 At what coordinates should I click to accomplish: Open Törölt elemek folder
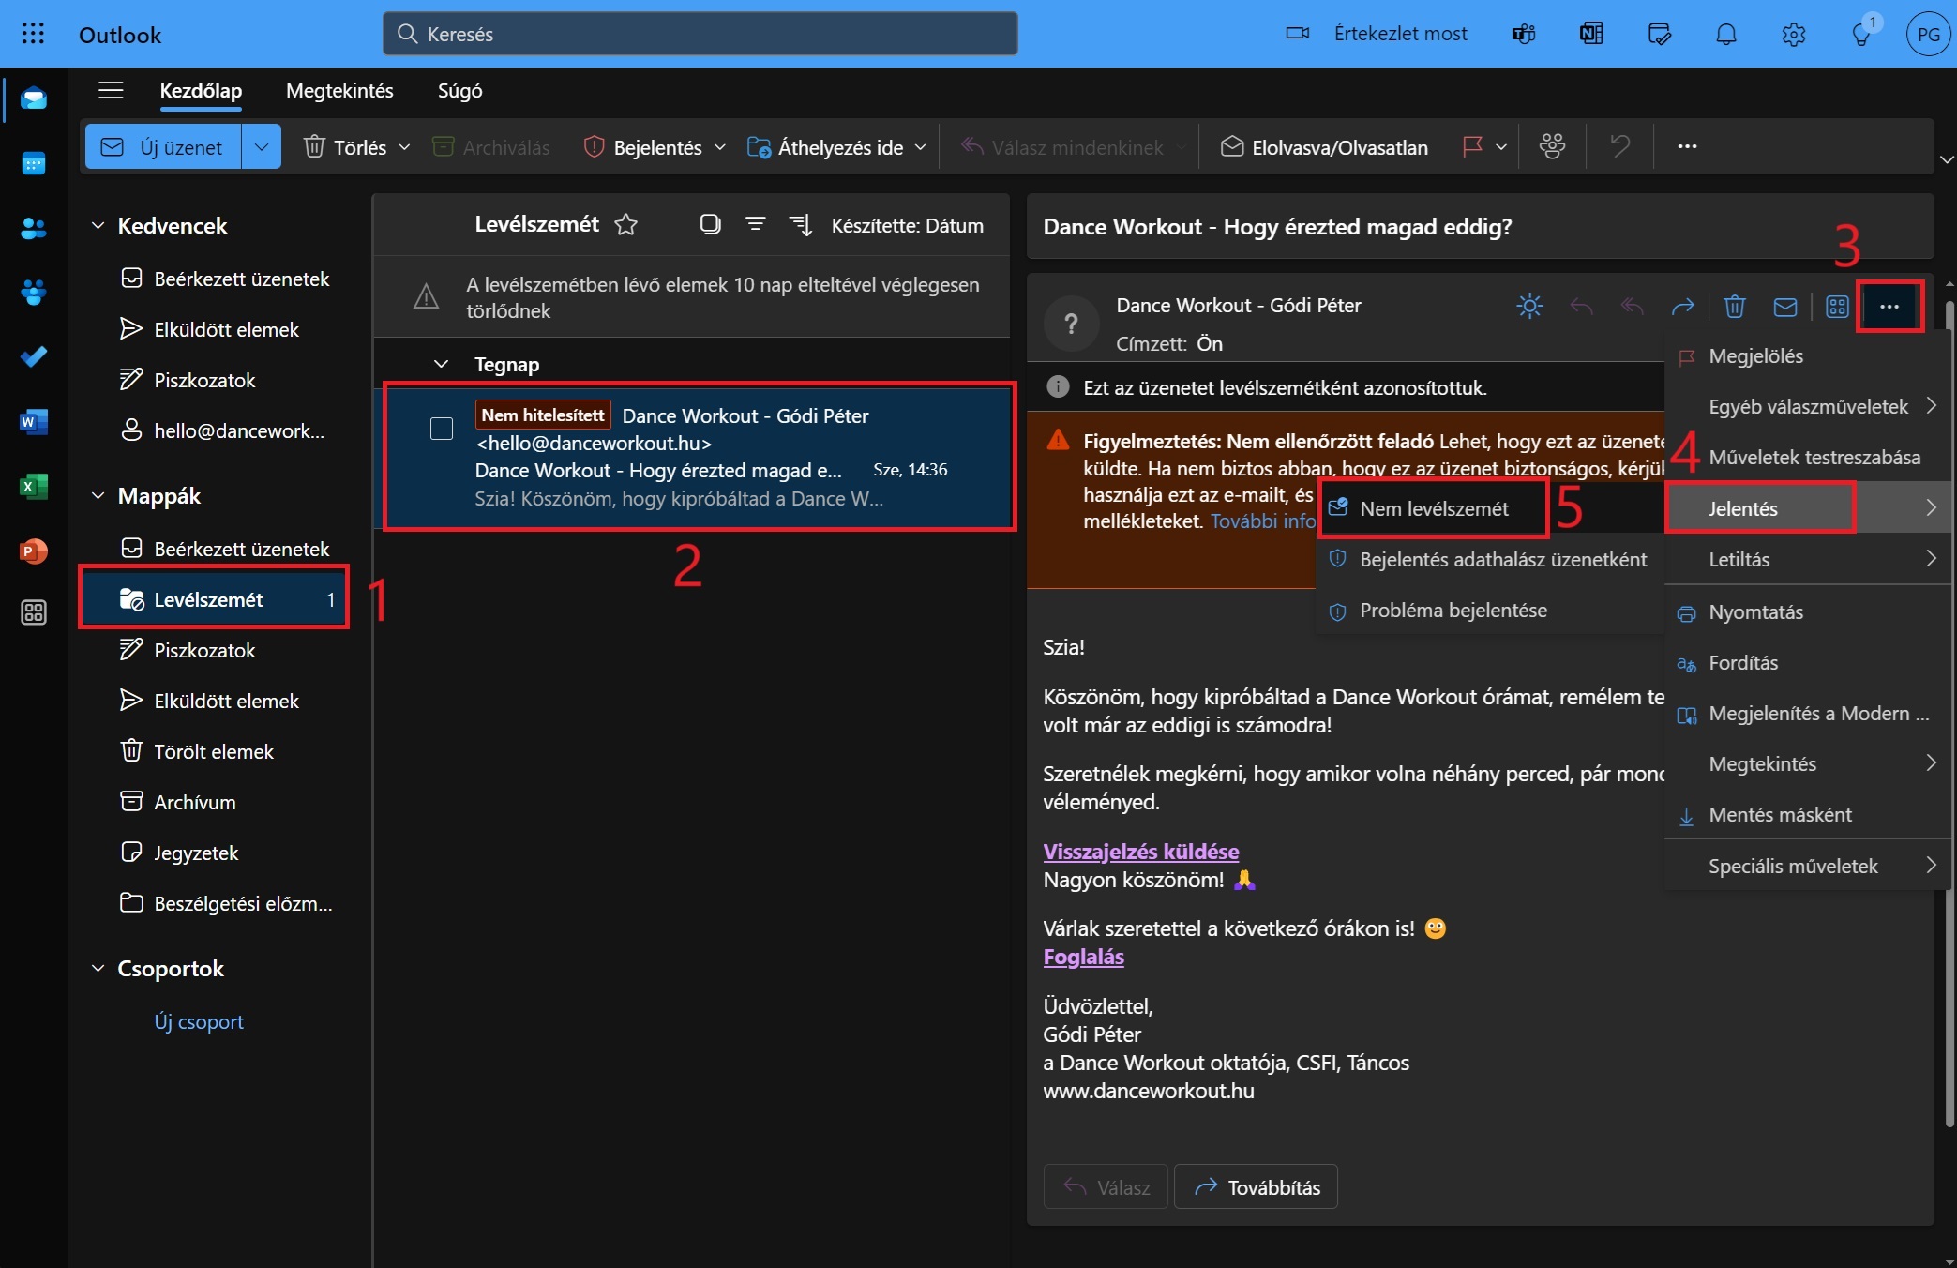[214, 751]
